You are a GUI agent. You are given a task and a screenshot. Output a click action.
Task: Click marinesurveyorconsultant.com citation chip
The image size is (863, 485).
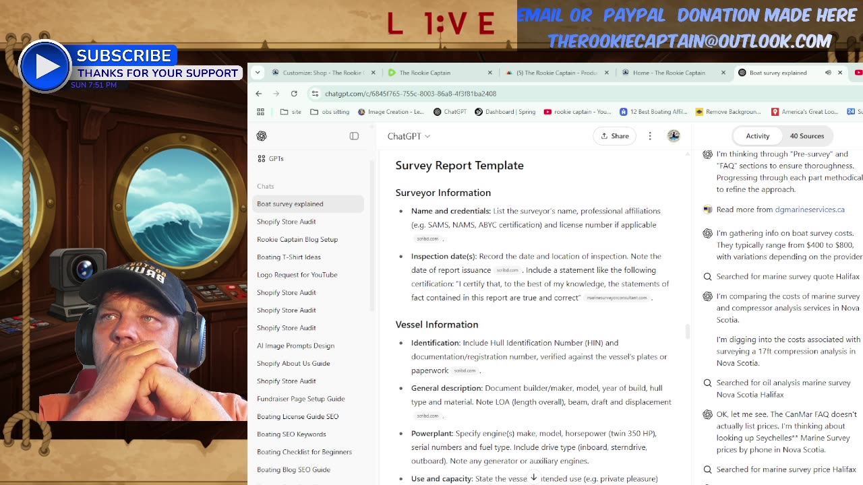[617, 298]
